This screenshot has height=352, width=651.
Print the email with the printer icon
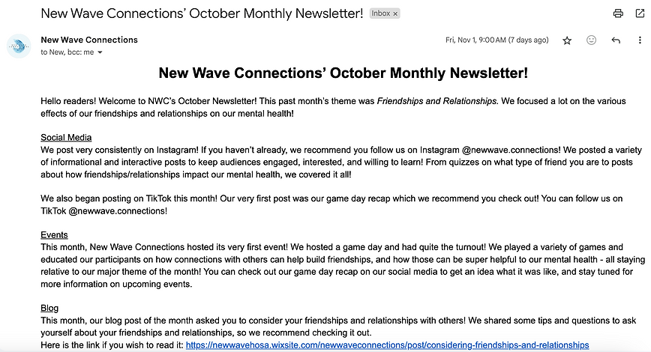click(x=618, y=13)
